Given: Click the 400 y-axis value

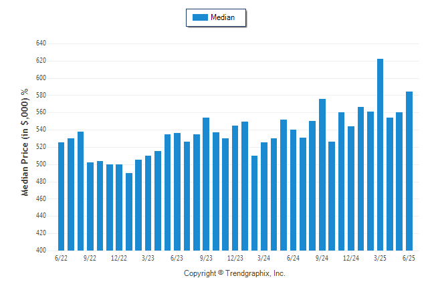Looking at the screenshot, I should point(41,251).
